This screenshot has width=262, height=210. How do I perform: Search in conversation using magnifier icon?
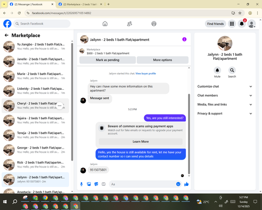click(232, 70)
